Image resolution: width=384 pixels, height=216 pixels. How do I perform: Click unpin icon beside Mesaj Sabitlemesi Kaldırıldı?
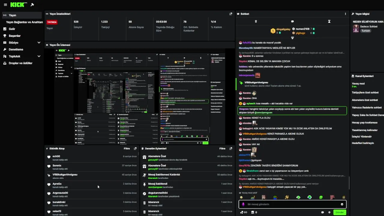coord(144,175)
